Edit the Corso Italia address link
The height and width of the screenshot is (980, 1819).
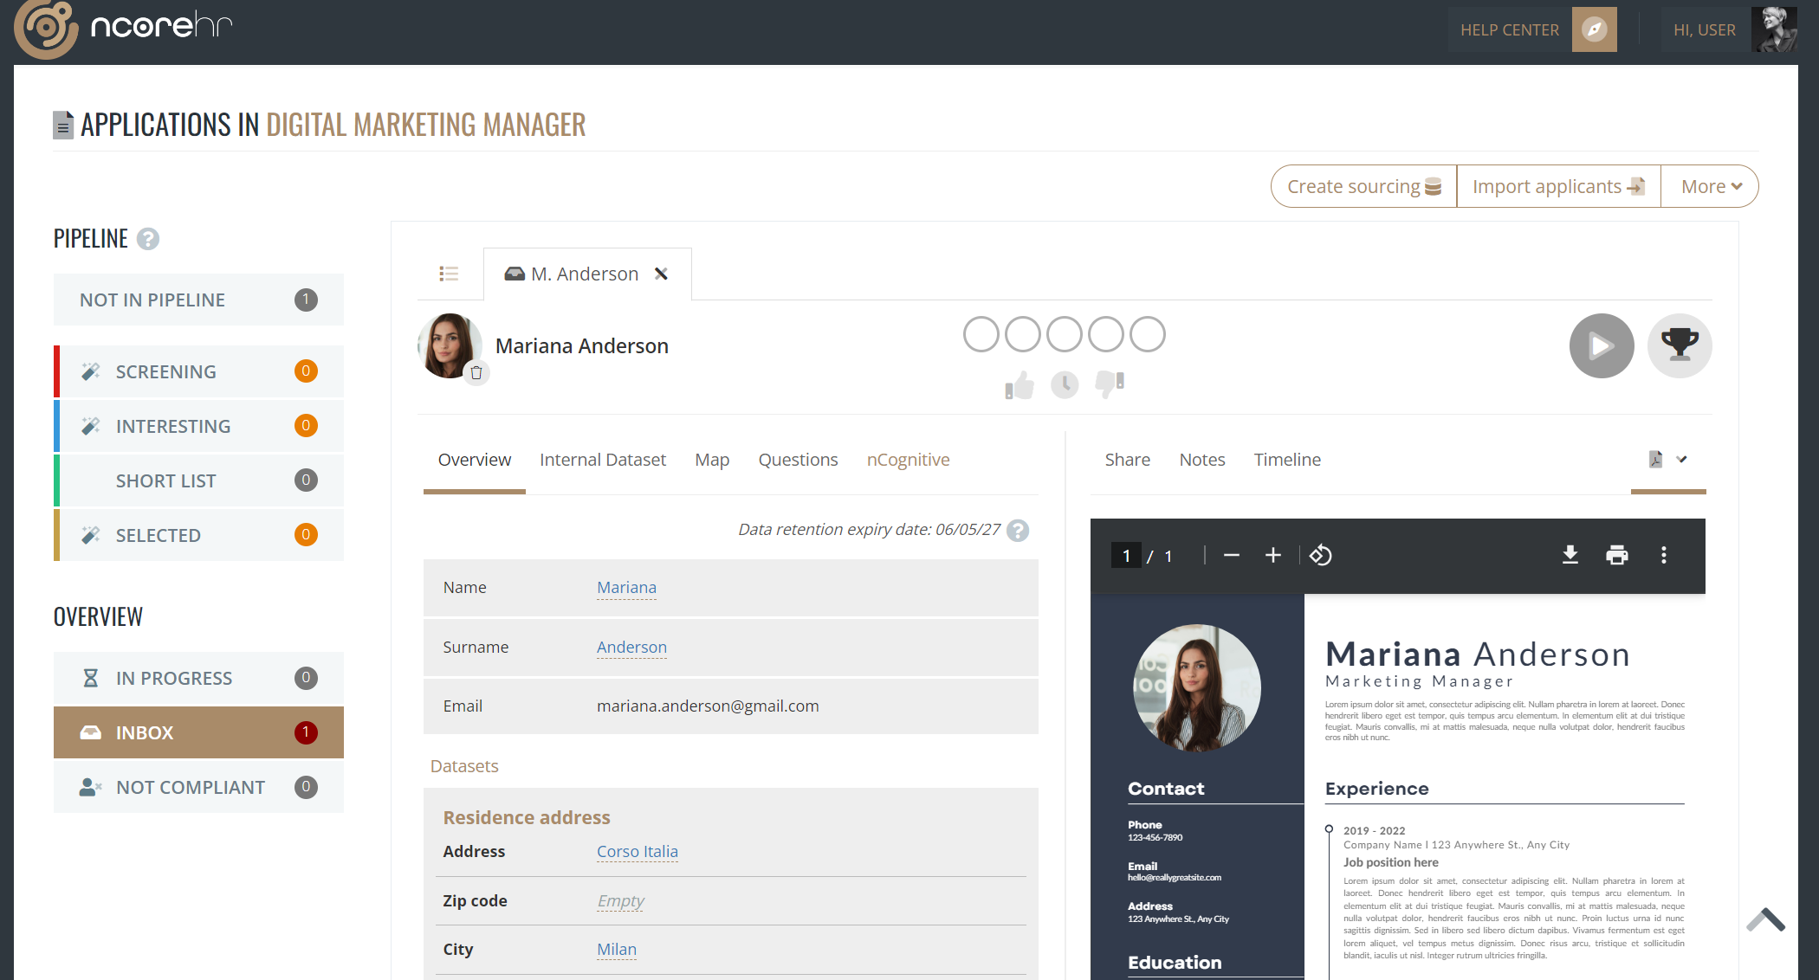pyautogui.click(x=637, y=851)
